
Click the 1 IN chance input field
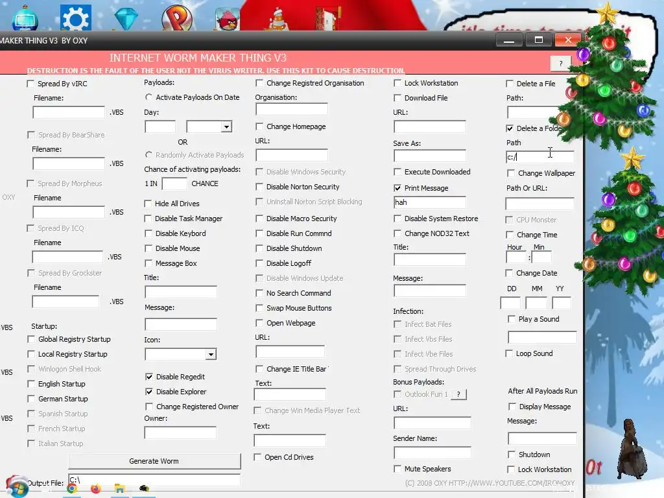(174, 184)
